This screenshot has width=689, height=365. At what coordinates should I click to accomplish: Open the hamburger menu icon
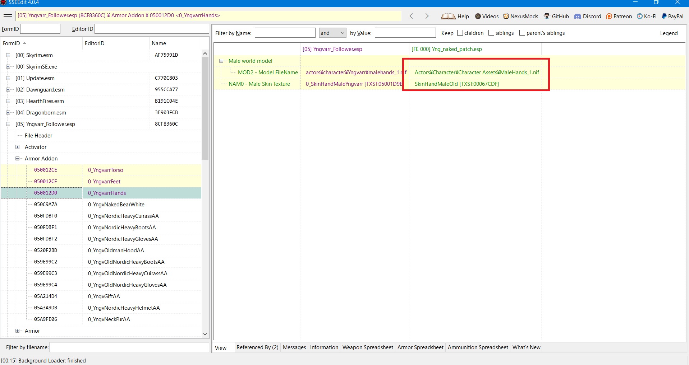(8, 16)
